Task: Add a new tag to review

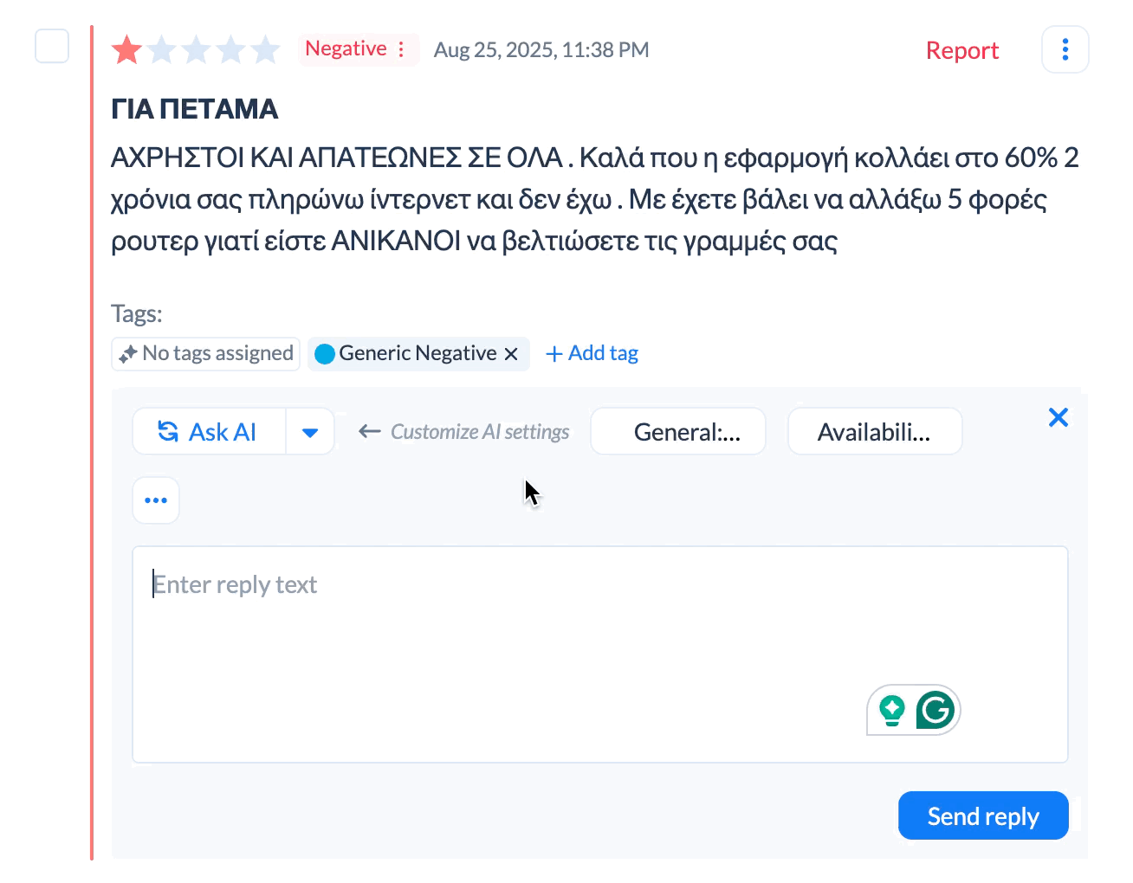Action: click(592, 353)
